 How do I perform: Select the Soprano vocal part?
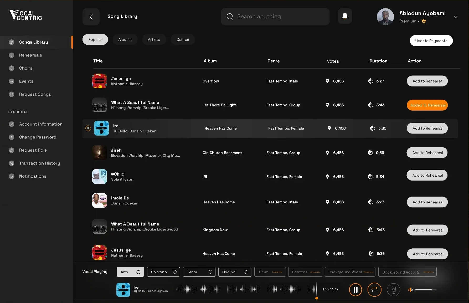(x=163, y=272)
